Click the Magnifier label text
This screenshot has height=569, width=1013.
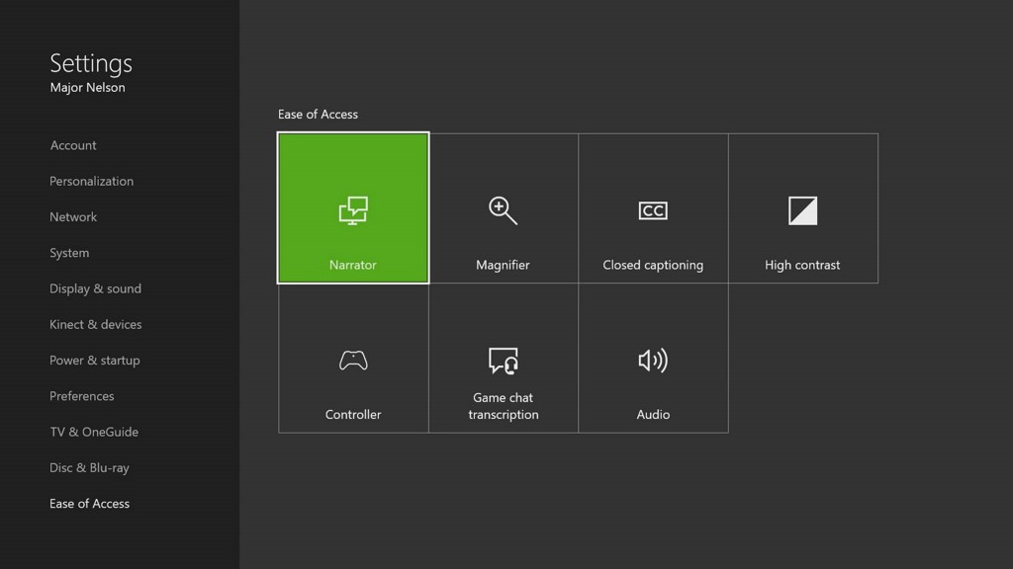(x=503, y=265)
